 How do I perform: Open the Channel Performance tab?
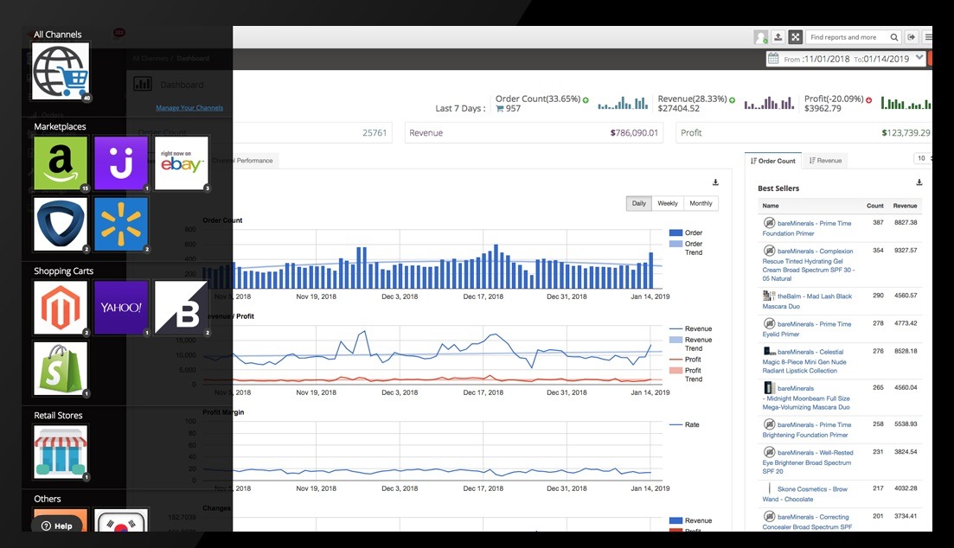[243, 161]
